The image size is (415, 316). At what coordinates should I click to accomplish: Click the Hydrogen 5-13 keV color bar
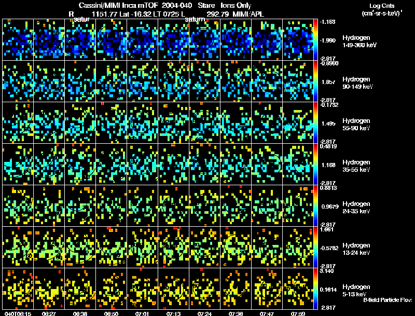click(x=315, y=288)
